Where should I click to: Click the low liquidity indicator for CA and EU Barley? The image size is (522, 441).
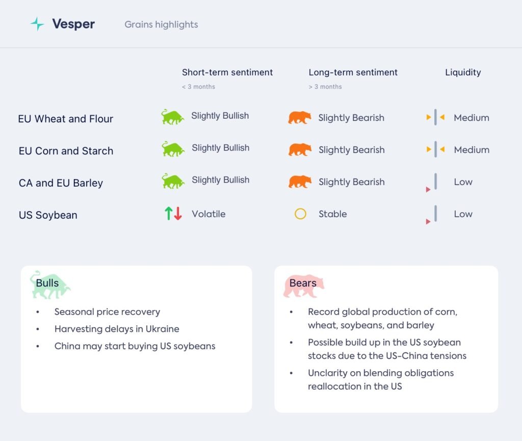tap(434, 183)
